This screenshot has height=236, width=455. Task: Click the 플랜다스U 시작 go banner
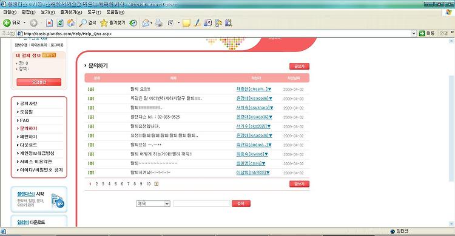click(39, 199)
